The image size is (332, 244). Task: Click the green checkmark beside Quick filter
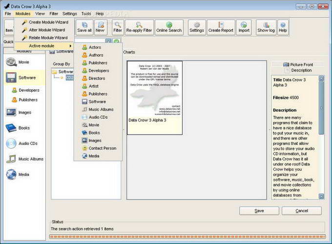coord(116,42)
